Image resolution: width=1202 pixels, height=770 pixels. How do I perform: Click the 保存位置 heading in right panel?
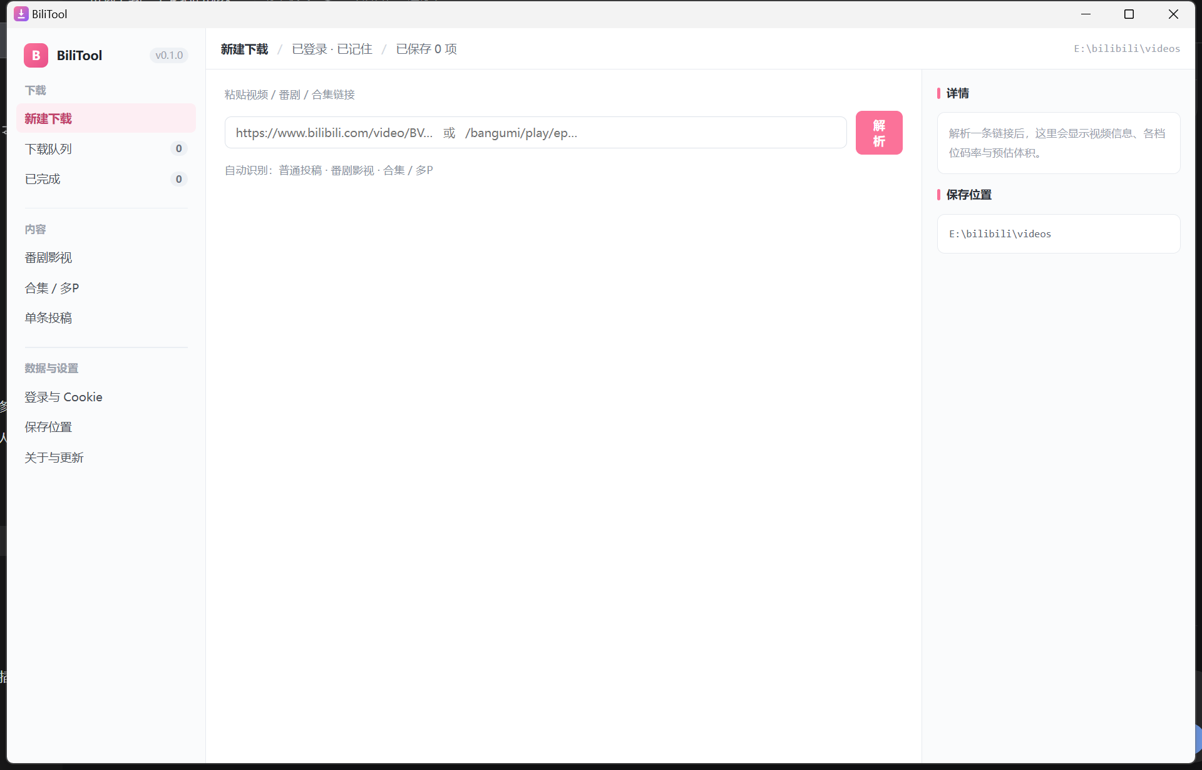968,195
